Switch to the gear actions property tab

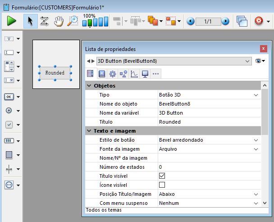pos(113,74)
